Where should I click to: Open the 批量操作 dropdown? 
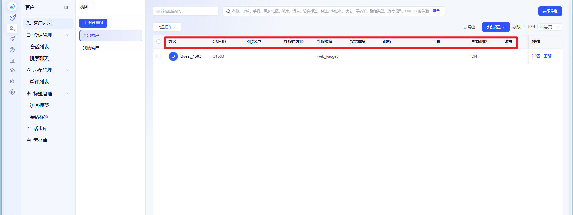point(167,27)
